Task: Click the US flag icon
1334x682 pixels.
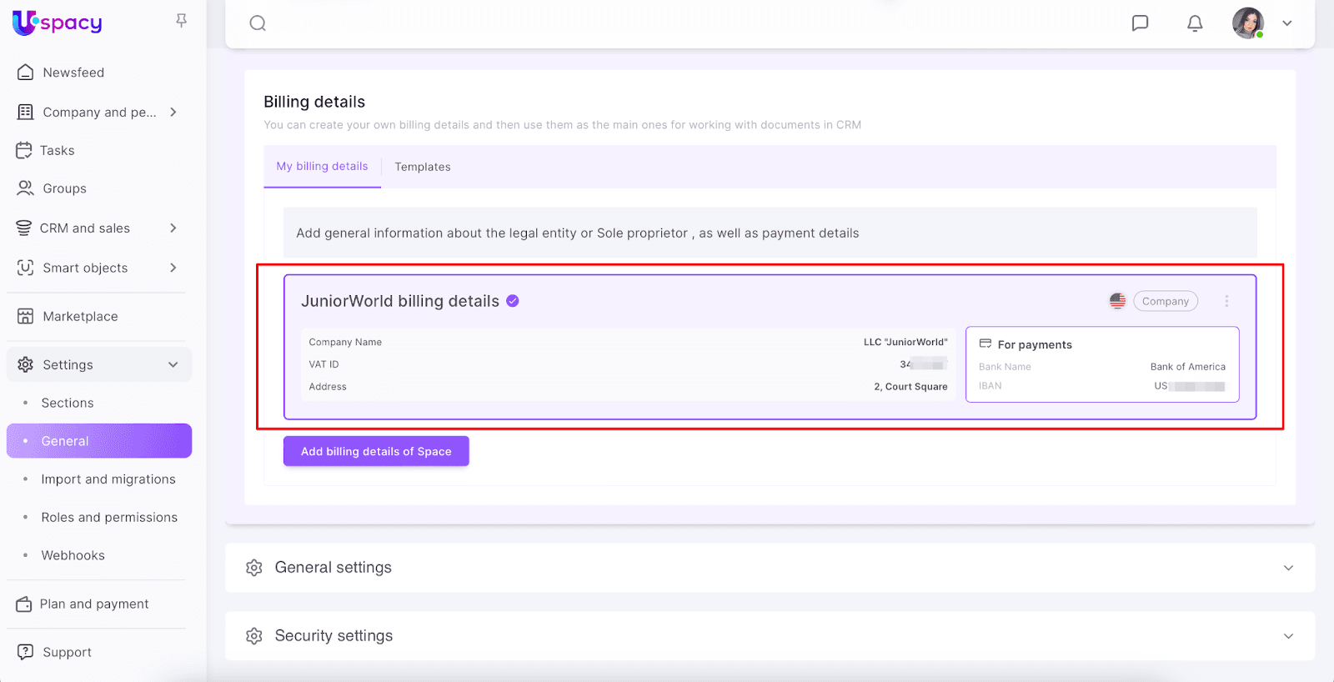Action: tap(1117, 301)
